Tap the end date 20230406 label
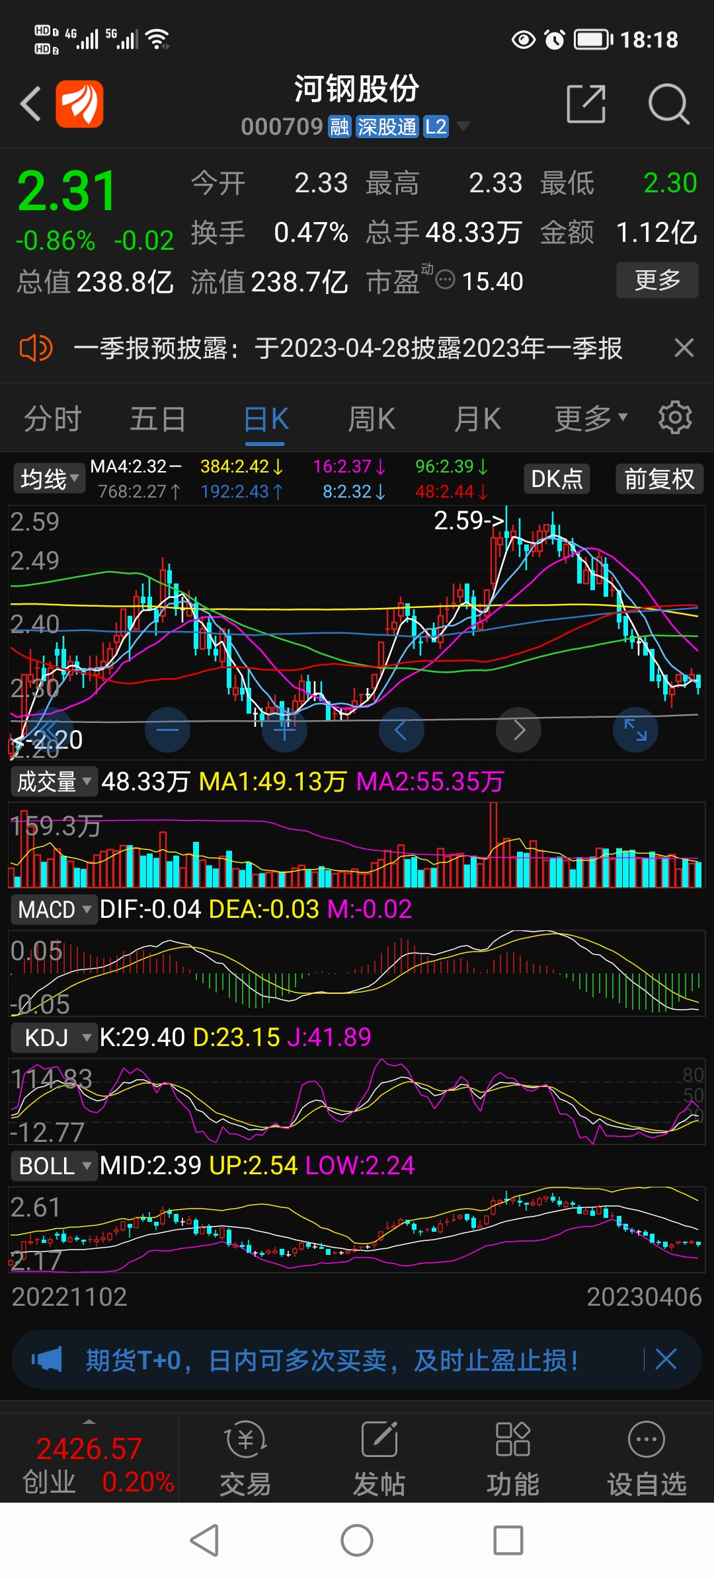This screenshot has height=1578, width=714. point(645,1296)
